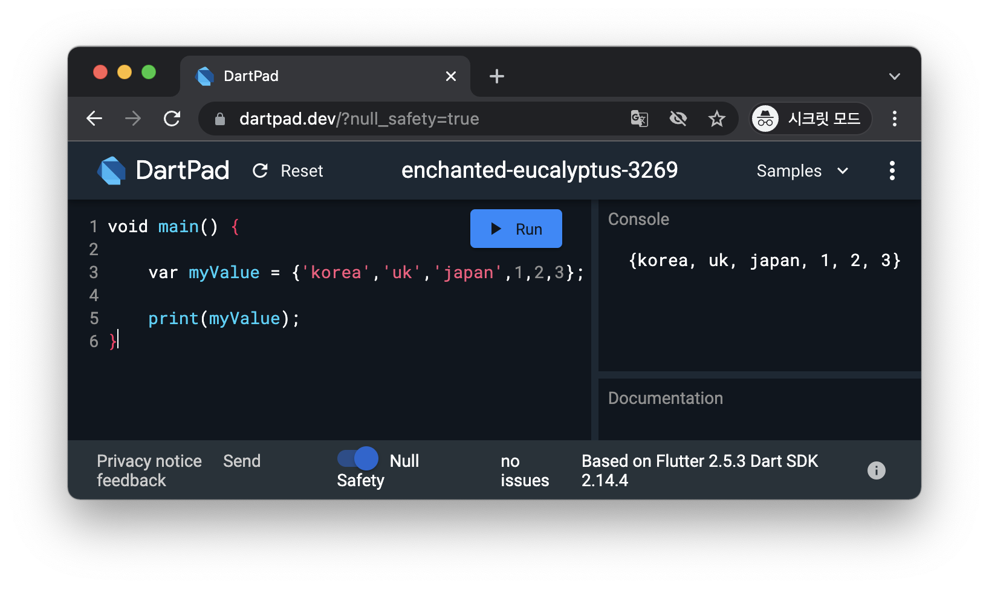Viewport: 989px width, 589px height.
Task: Click the 'korea' string in the code
Action: (x=336, y=273)
